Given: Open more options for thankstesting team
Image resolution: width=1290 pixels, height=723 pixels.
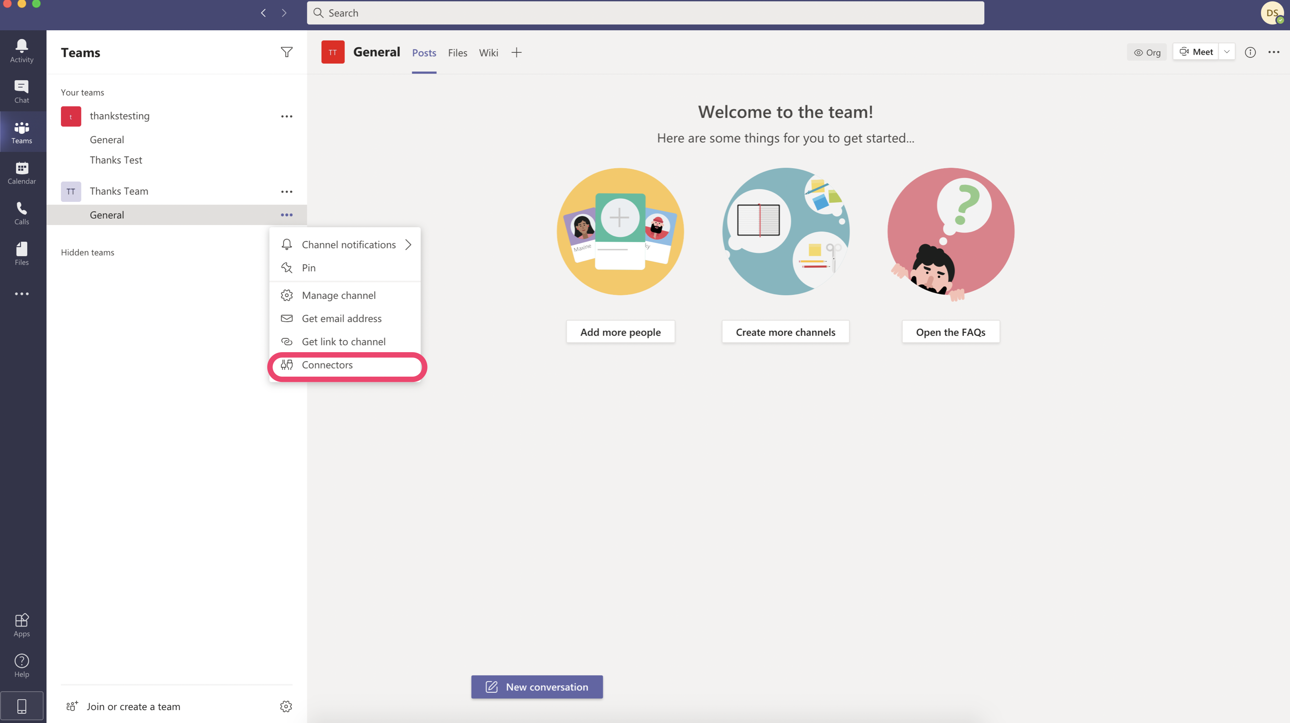Looking at the screenshot, I should coord(286,116).
